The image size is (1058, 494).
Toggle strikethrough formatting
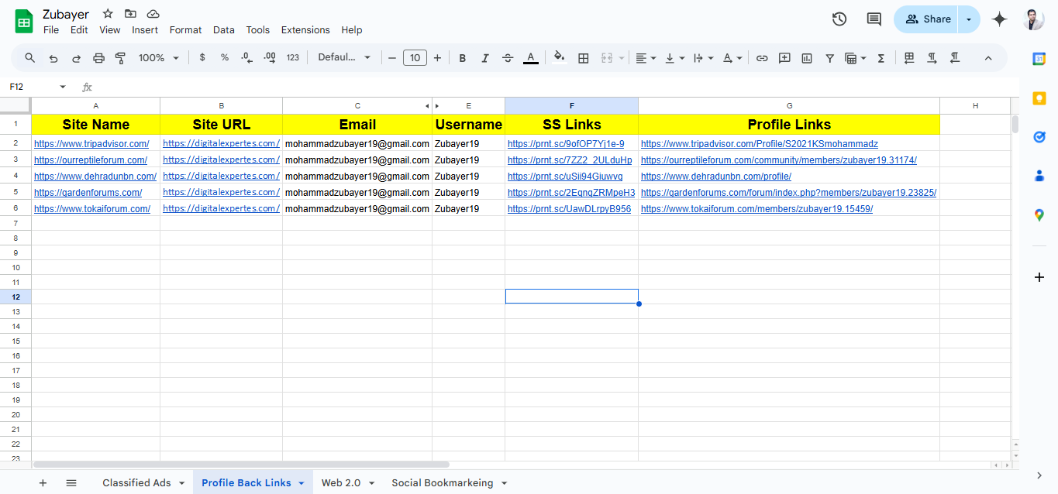point(508,58)
